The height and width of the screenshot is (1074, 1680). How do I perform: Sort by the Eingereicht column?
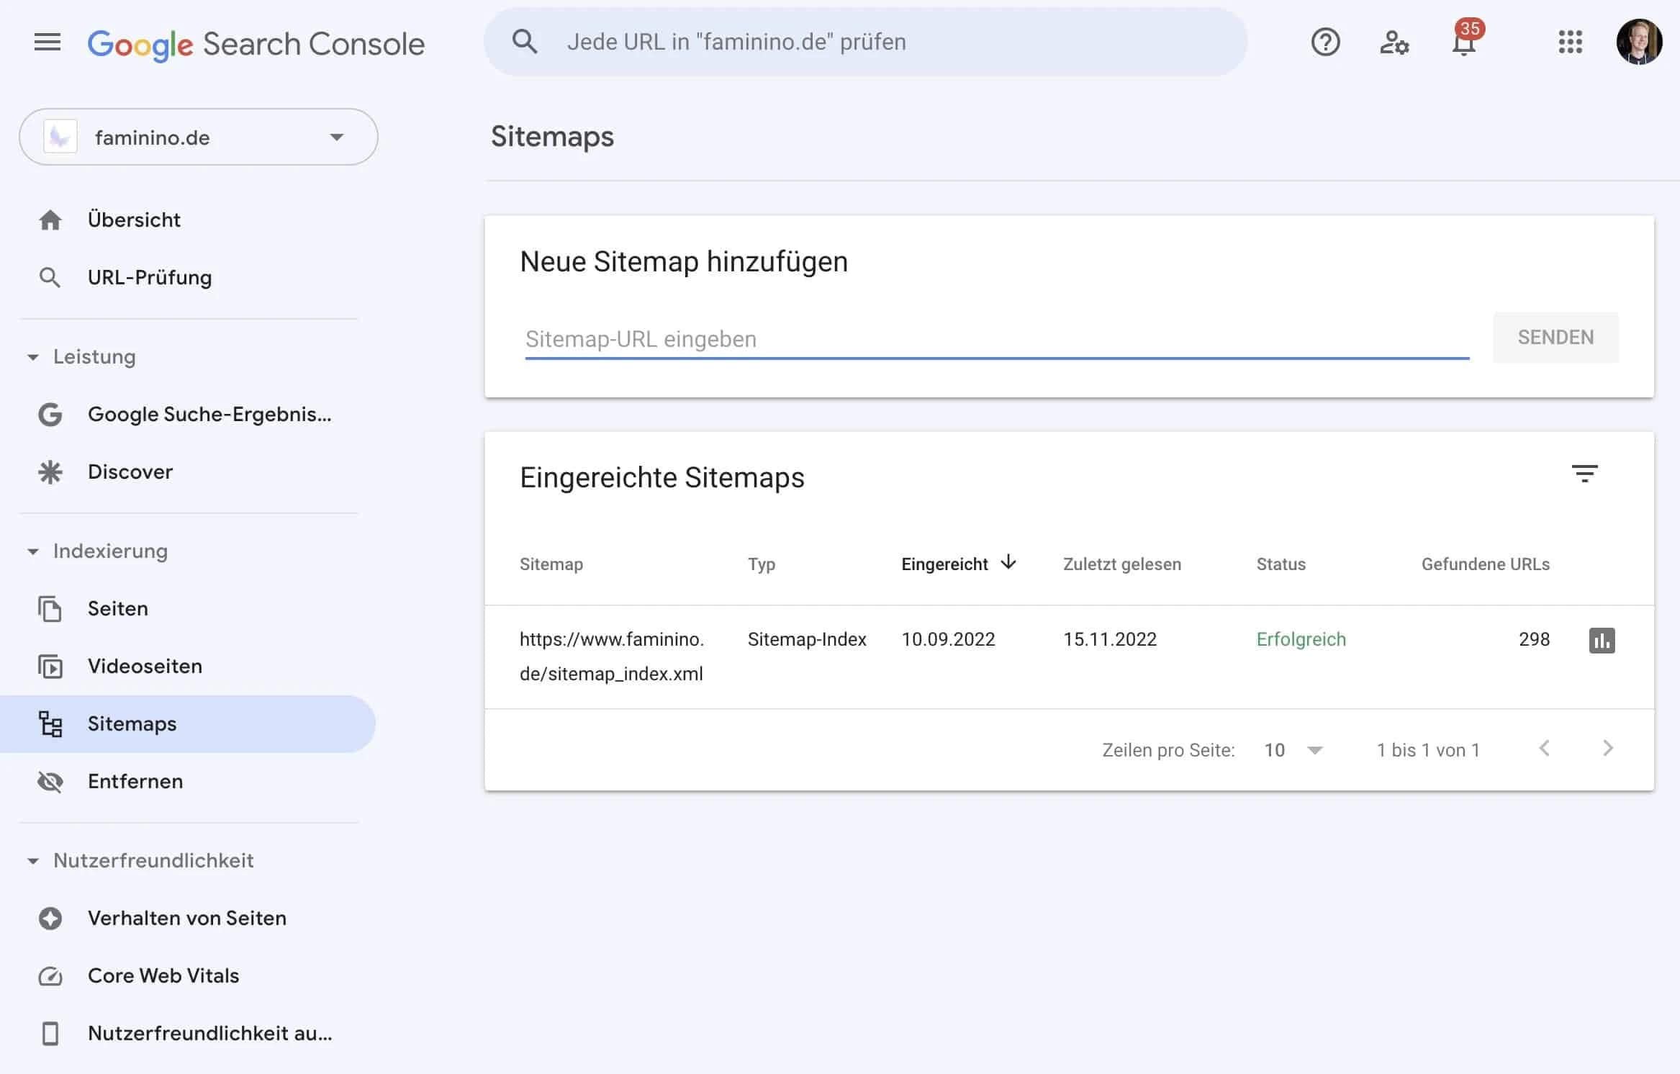pyautogui.click(x=947, y=564)
